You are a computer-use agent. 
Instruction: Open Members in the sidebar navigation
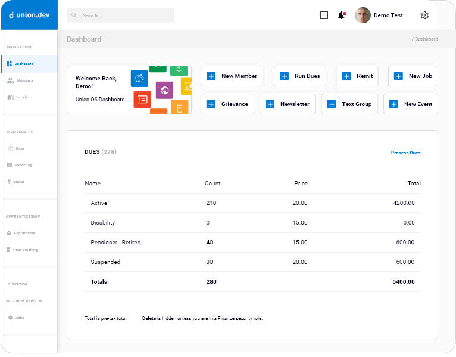[x=24, y=80]
